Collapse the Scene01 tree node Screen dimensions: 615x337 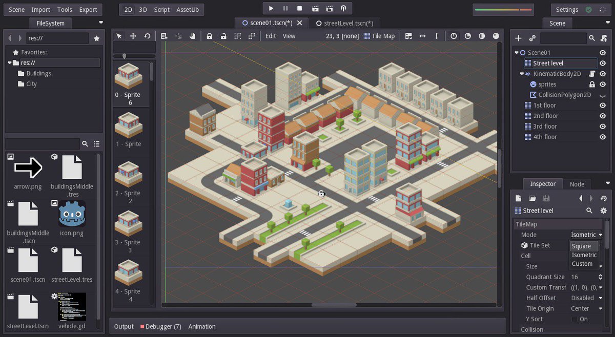(x=516, y=52)
